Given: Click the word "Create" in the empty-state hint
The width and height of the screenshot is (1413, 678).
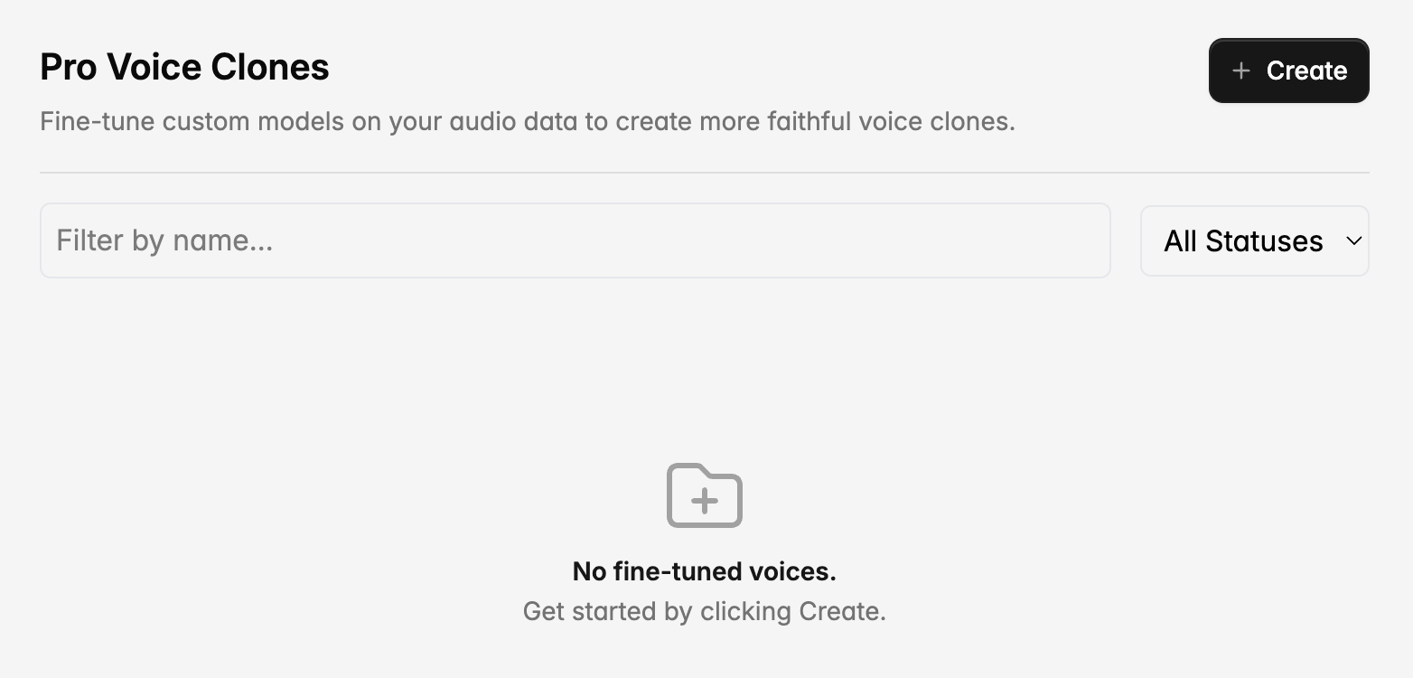Looking at the screenshot, I should [x=838, y=611].
